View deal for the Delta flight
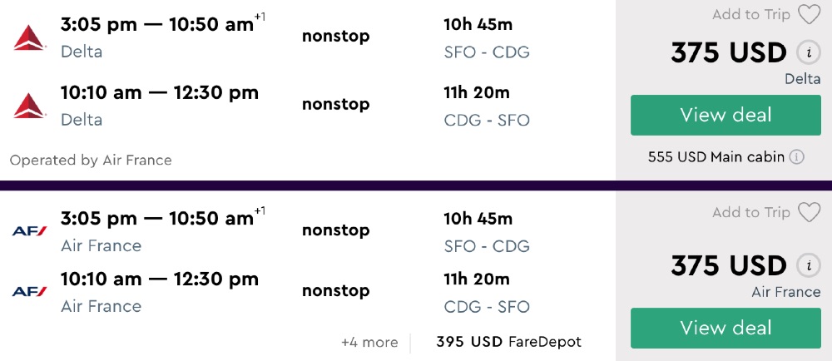This screenshot has height=361, width=832. (x=726, y=115)
